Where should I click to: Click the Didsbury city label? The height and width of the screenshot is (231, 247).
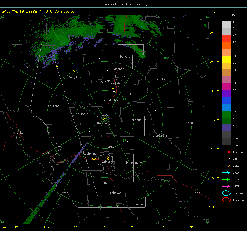tap(103, 123)
